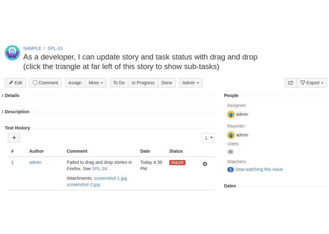Click the Watchers: field label
329x234 pixels.
237,162
